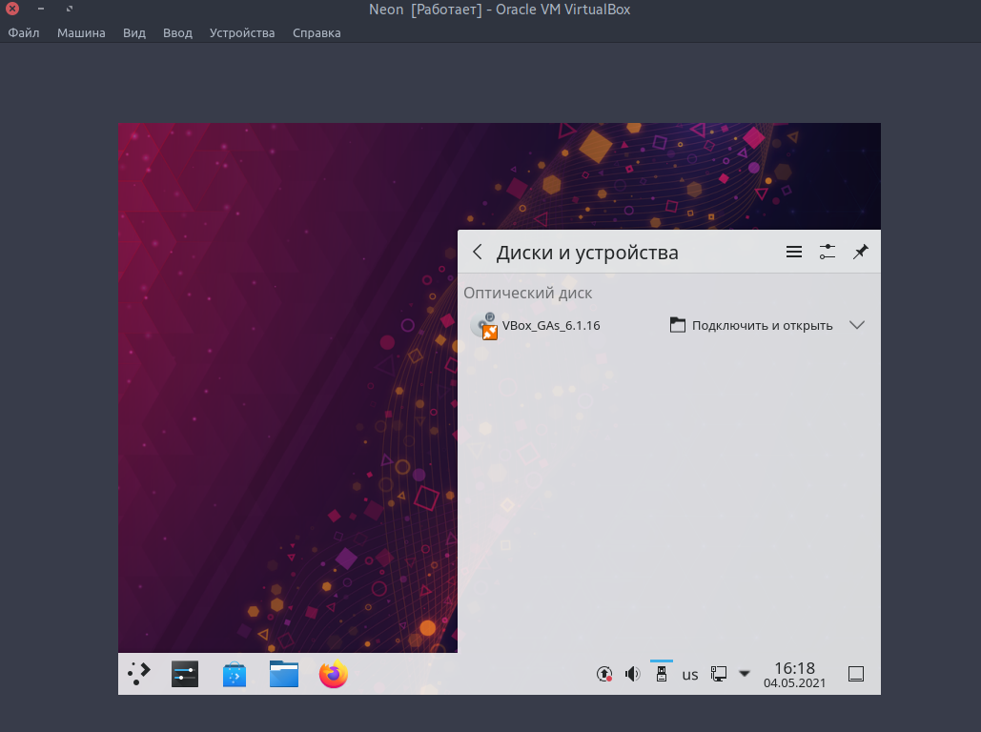Pin the Disks and Devices popup open

point(860,251)
